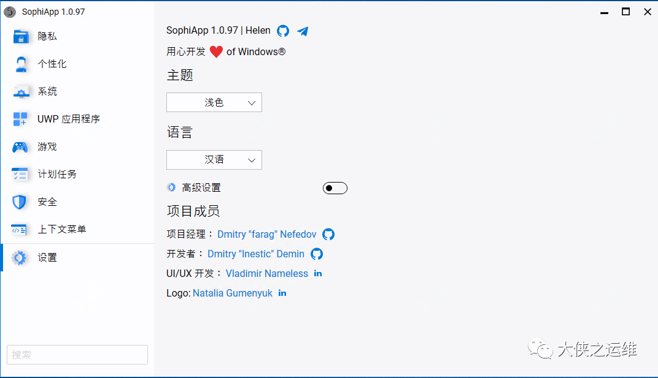Go to the UWP 应用程序 section
Viewport: 658px width, 378px height.
pos(69,119)
